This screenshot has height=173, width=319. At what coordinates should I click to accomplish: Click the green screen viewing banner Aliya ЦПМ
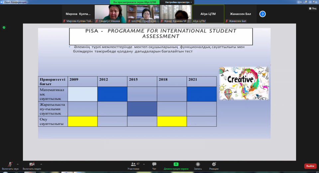135,2
